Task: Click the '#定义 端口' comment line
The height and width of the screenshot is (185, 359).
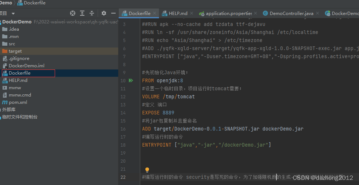Action: click(155, 105)
